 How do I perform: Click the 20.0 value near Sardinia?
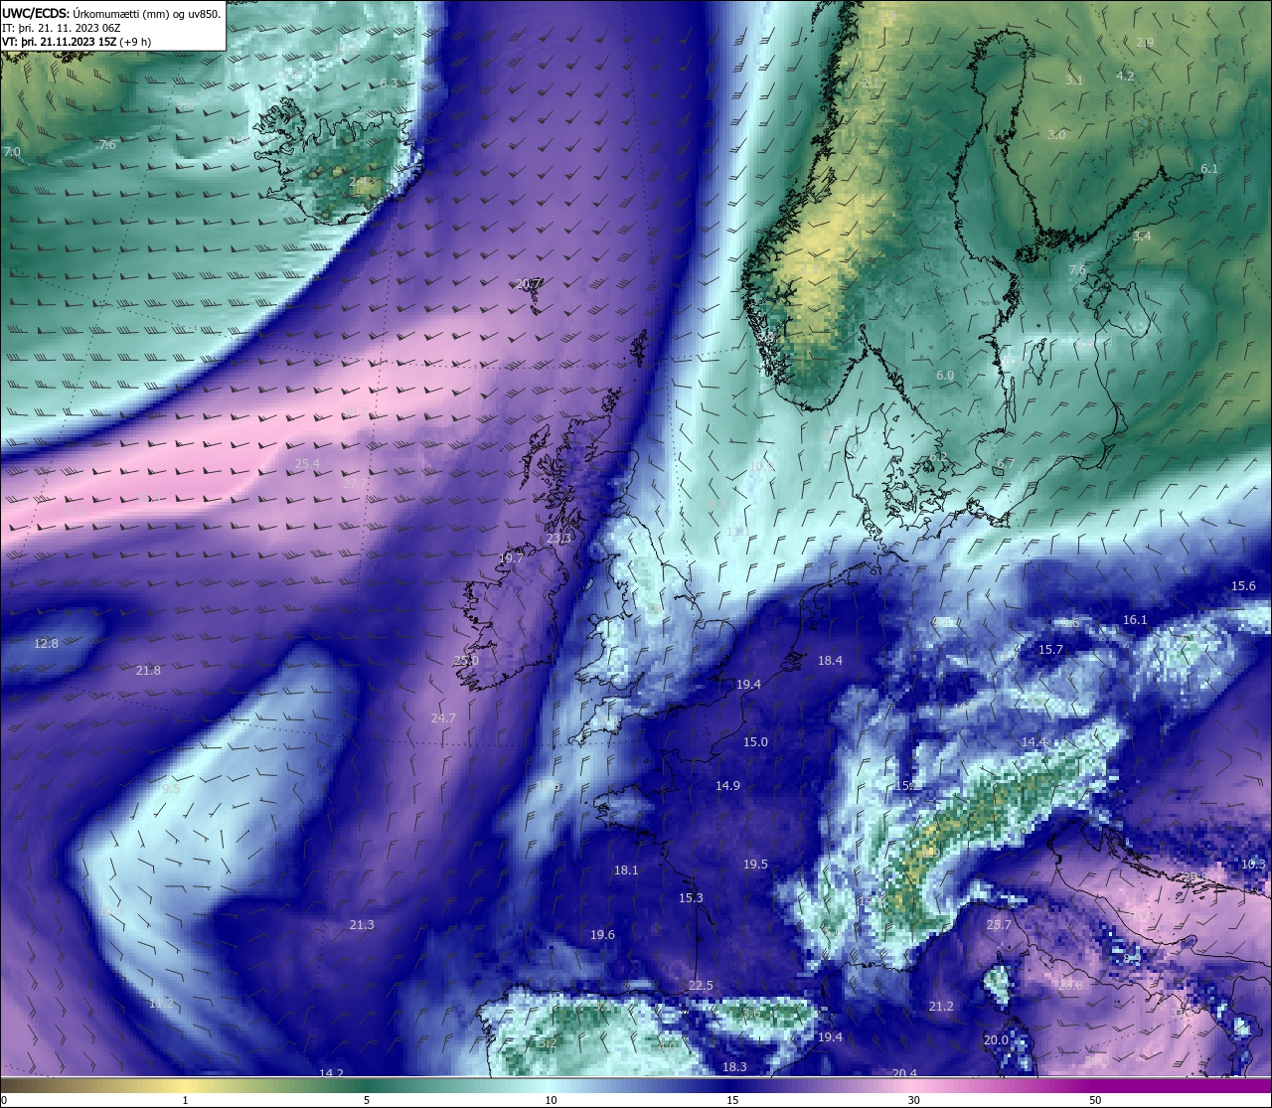pyautogui.click(x=996, y=1040)
